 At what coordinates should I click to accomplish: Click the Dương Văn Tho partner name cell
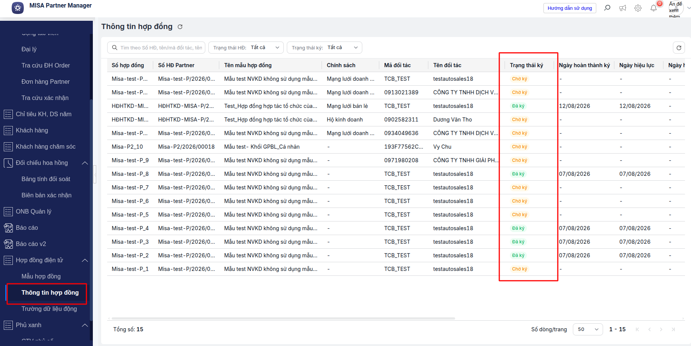click(452, 120)
